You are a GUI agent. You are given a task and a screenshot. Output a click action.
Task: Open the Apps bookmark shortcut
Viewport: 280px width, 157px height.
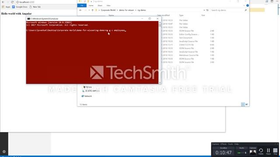tap(6, 7)
